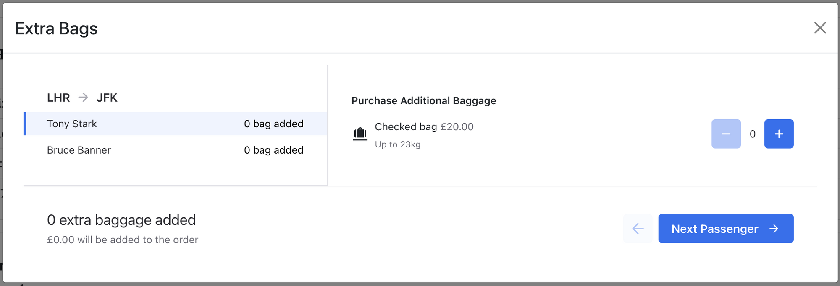Viewport: 840px width, 286px height.
Task: Close the Extra Bags dialog with the X
Action: click(x=820, y=28)
